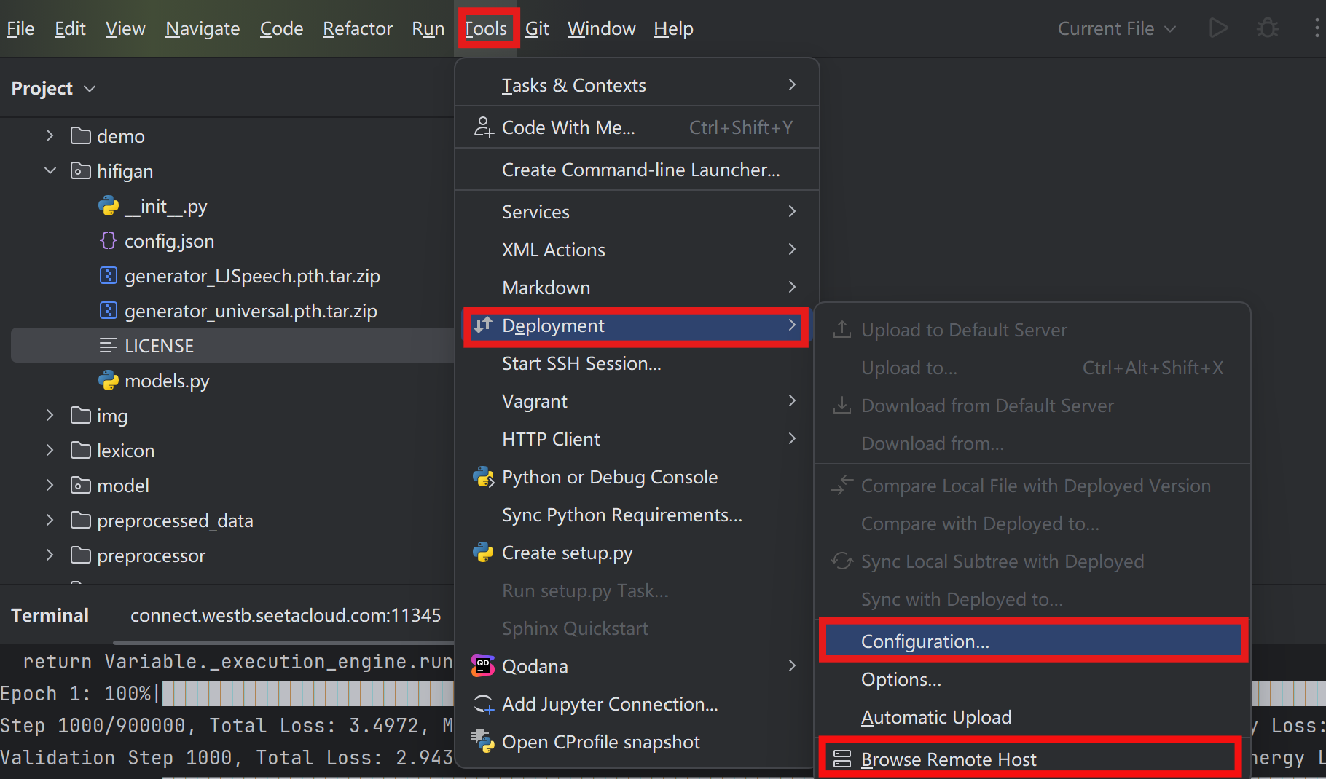Click the Debug bug icon
Image resolution: width=1326 pixels, height=779 pixels.
coord(1267,28)
